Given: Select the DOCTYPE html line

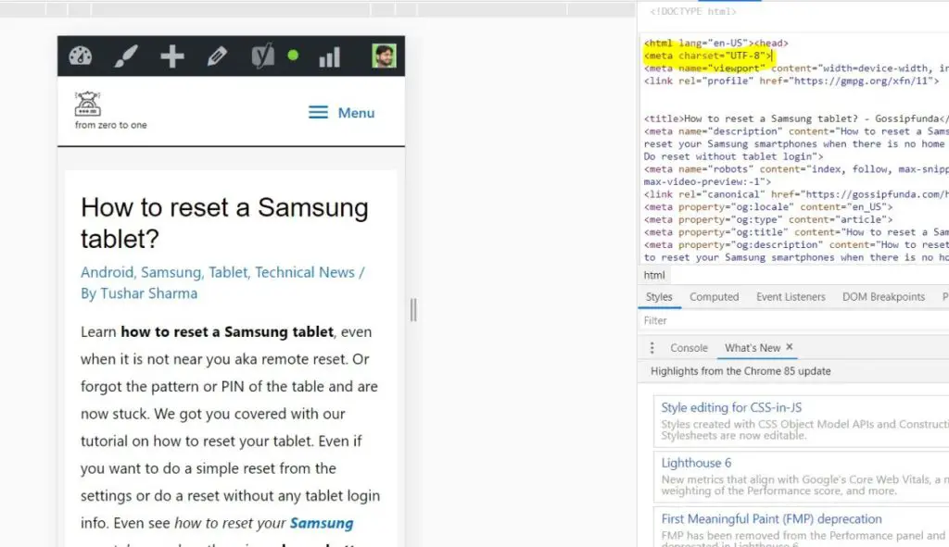Looking at the screenshot, I should click(693, 11).
